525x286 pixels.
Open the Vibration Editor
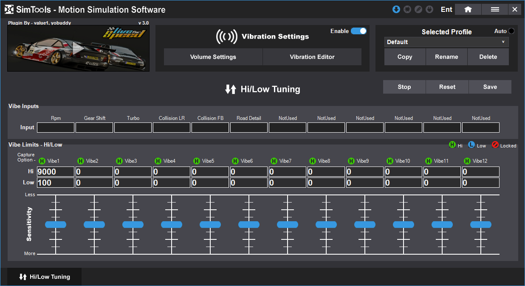pyautogui.click(x=312, y=57)
